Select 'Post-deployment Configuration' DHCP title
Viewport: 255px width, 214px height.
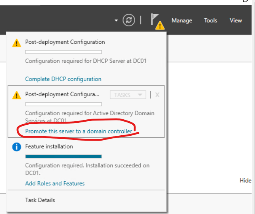tap(65, 42)
